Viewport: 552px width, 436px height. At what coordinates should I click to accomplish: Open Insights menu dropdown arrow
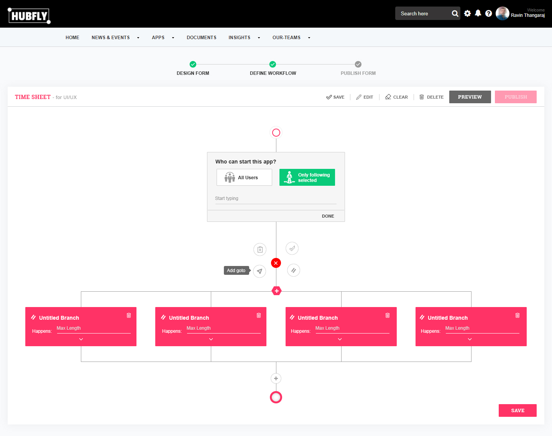pos(259,38)
